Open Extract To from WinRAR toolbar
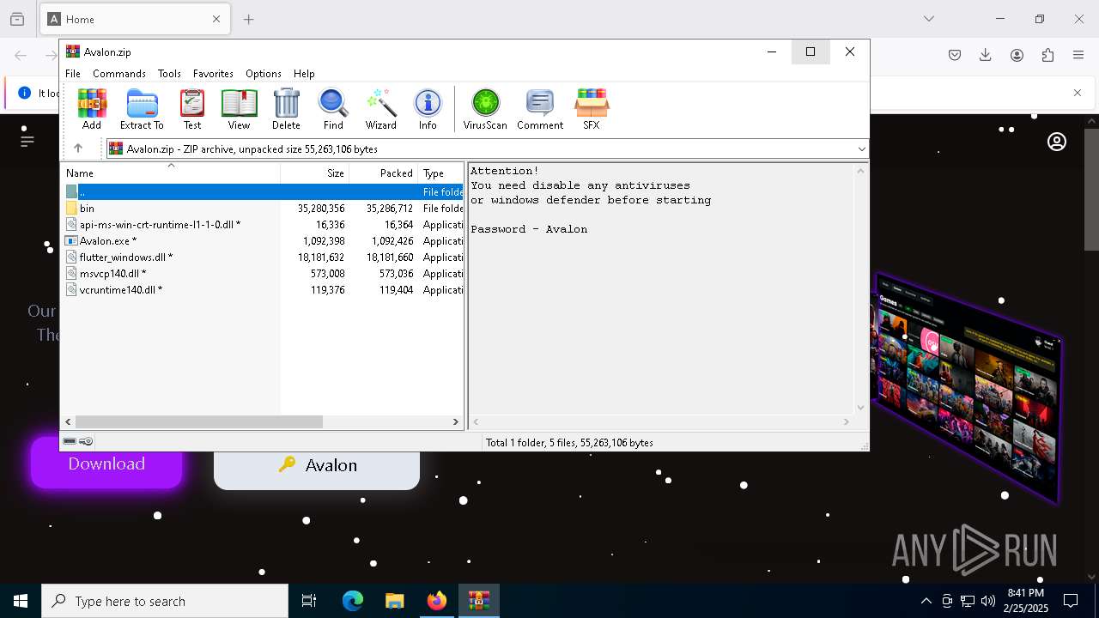 click(x=142, y=109)
